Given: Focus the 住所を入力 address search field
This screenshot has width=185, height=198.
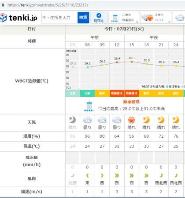Looking at the screenshot, I should pos(59,18).
